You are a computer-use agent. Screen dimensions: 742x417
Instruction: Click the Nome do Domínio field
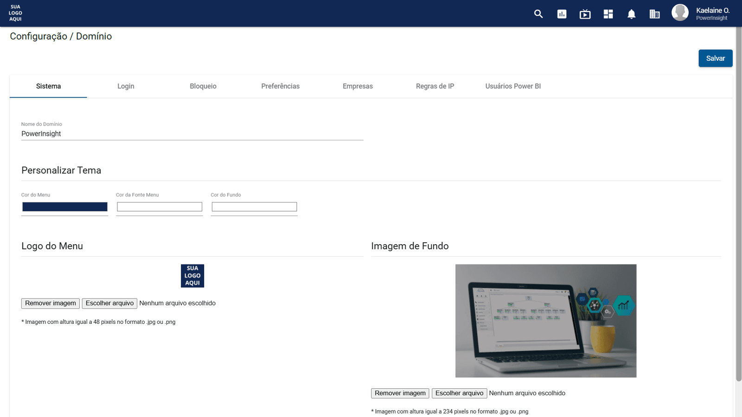[x=192, y=134]
